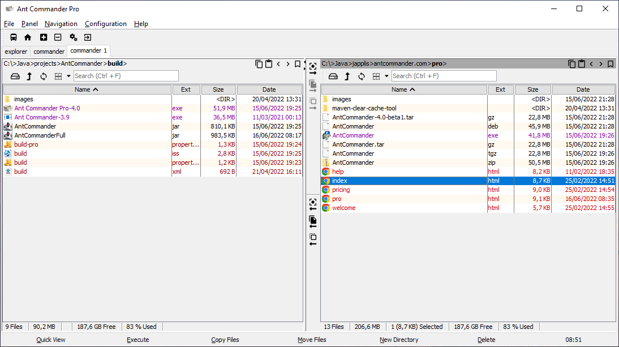619x347 pixels.
Task: Click the copy-to-left icon in the middle strip
Action: point(313,221)
